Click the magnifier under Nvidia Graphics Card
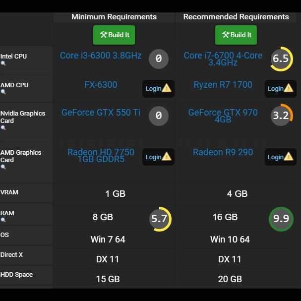Image resolution: width=301 pixels, height=301 pixels. [x=3, y=127]
